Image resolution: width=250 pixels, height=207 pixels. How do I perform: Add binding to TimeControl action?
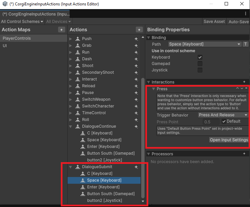(136, 113)
